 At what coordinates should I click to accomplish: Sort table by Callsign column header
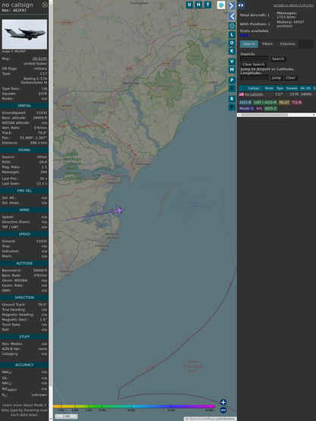[254, 88]
